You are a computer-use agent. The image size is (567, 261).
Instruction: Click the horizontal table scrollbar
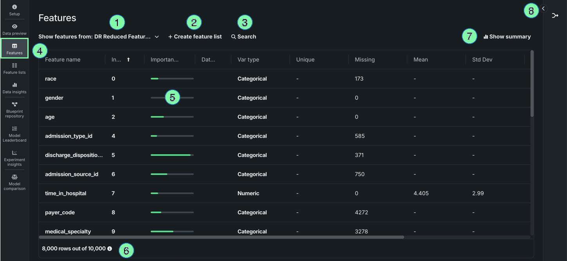click(x=221, y=237)
